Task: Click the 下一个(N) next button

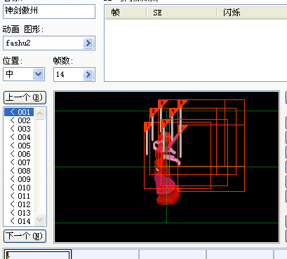Action: pyautogui.click(x=25, y=236)
